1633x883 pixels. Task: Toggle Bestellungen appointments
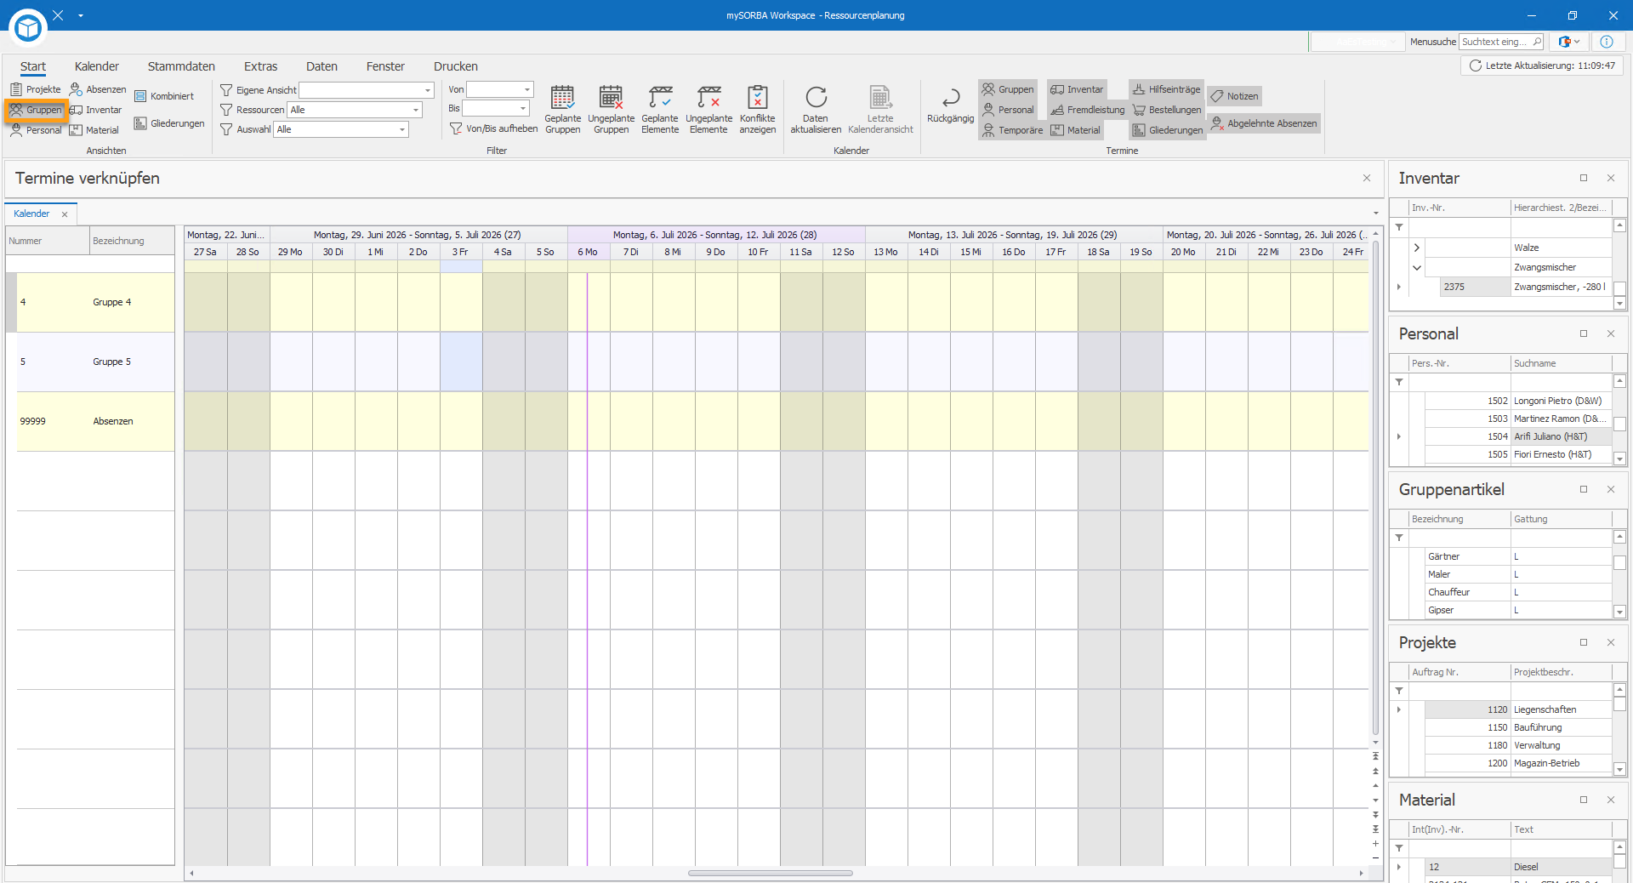point(1166,110)
